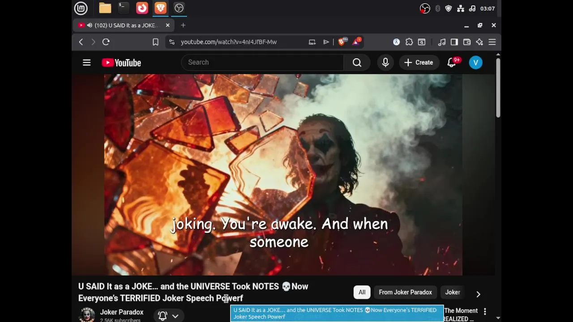Close the YouTube browser tab
Viewport: 573px width, 322px height.
pos(168,25)
